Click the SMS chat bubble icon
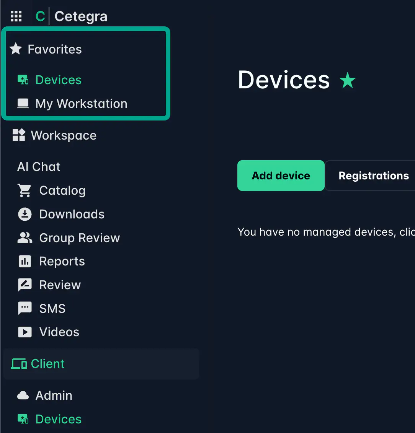The height and width of the screenshot is (433, 415). [25, 309]
